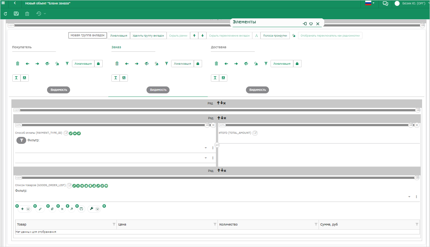Toggle the lock on the Покупатель tab
430x247 pixels.
point(98,64)
